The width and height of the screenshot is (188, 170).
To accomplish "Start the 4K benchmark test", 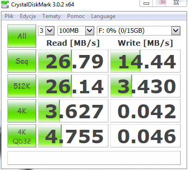I will (x=22, y=111).
